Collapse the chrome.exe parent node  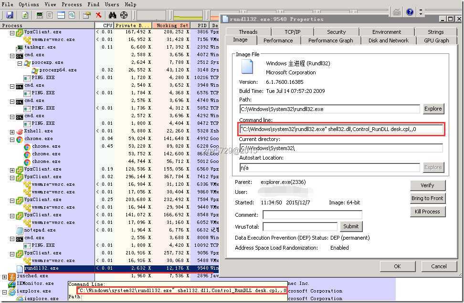[12, 140]
